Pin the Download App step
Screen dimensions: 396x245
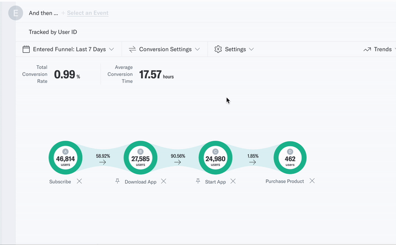pos(117,181)
